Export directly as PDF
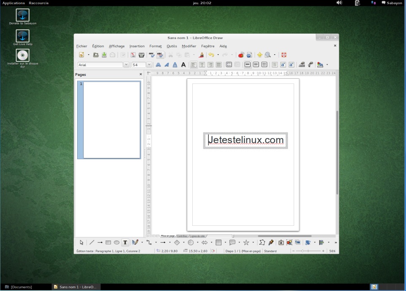This screenshot has width=406, height=291. 133,55
